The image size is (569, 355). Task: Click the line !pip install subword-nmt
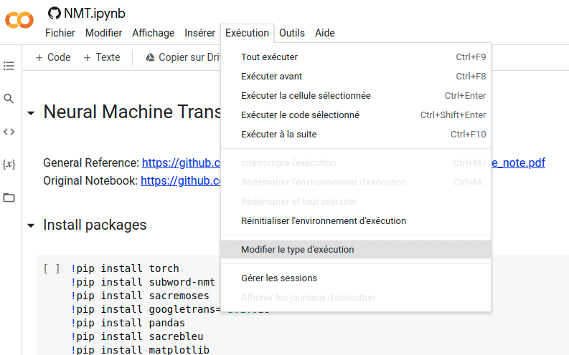143,282
